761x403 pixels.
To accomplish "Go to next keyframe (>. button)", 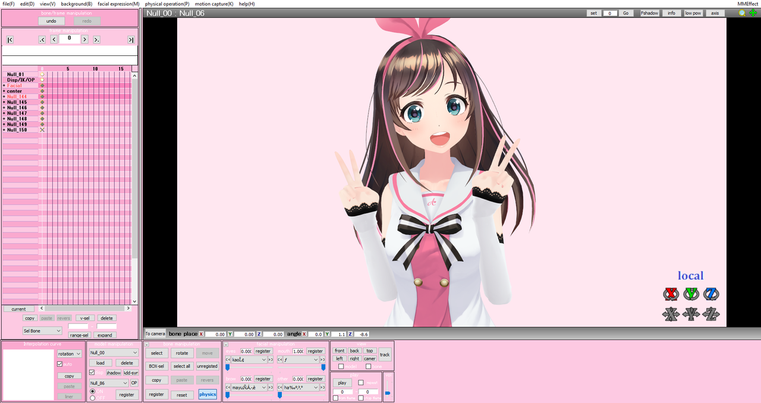I will [x=96, y=40].
